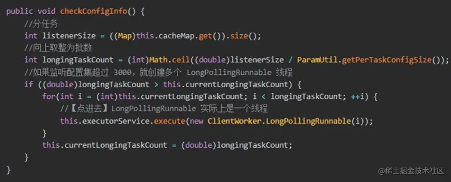Click the ParamUtil class name

coord(318,60)
